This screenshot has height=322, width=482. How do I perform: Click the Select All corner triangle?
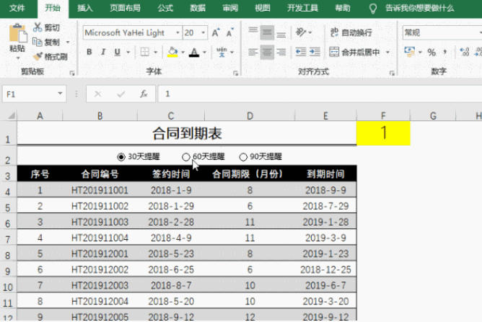click(x=12, y=116)
